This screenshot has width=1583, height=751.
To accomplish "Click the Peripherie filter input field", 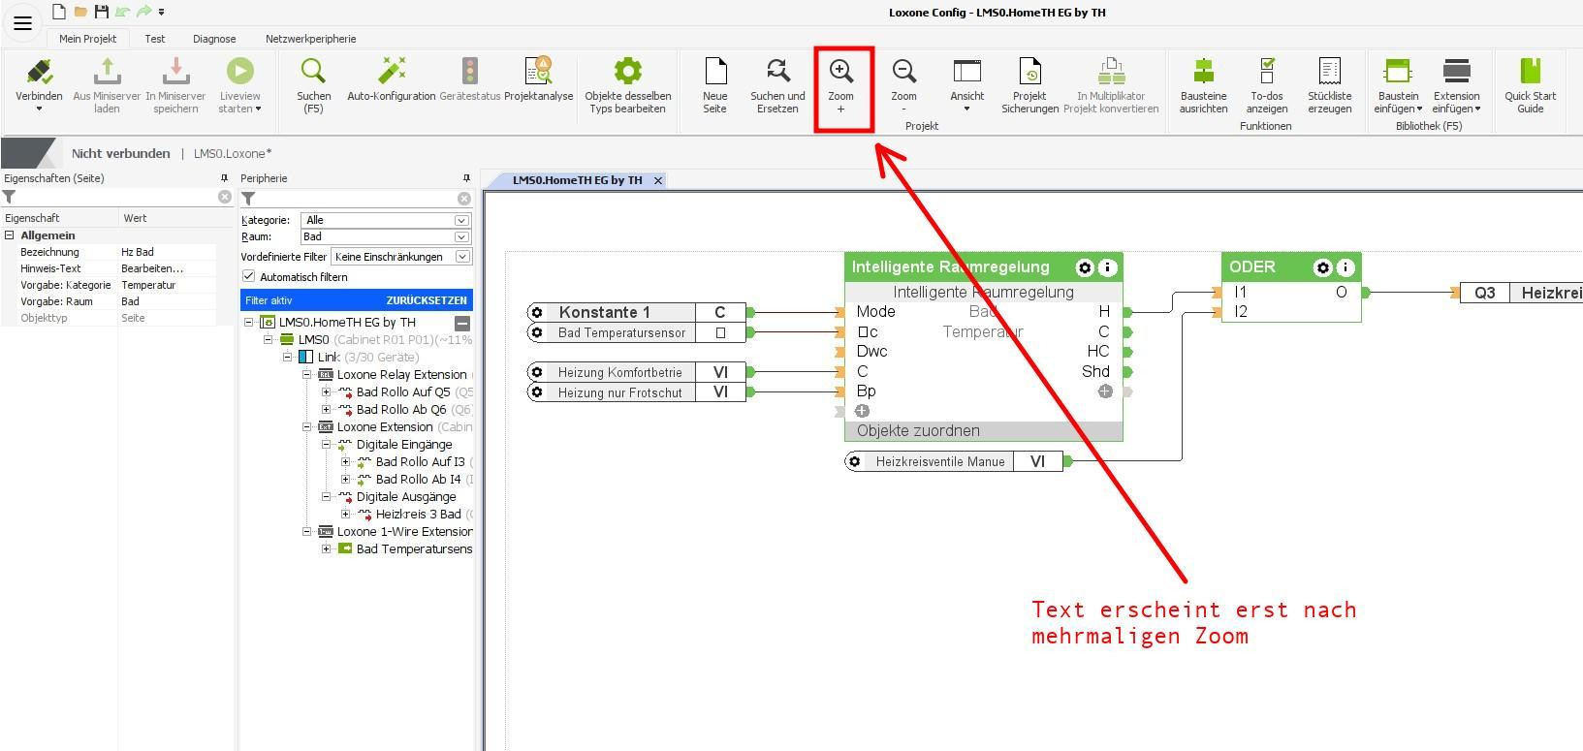I will 357,199.
